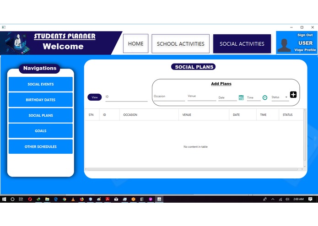Viewport: 318px width, 226px height.
Task: Focus the Occasion input field
Action: [x=169, y=97]
